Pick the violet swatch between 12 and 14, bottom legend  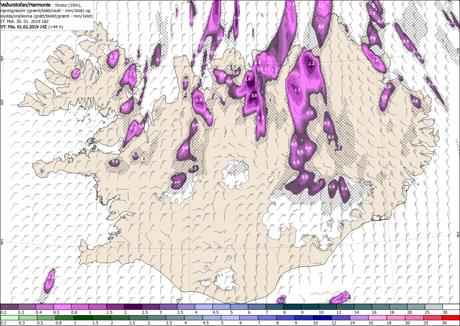pos(341,318)
